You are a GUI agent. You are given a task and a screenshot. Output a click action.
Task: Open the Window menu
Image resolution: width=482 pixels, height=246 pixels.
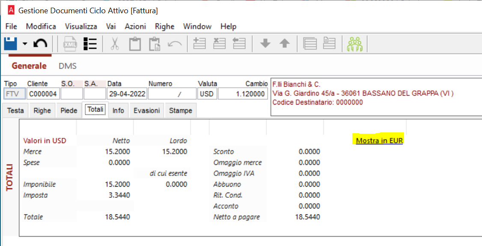coord(197,26)
